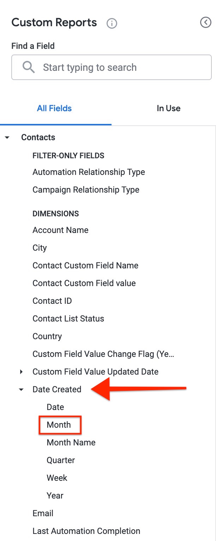Click the Start typing to search field

112,67
